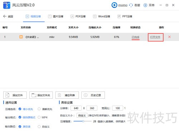This screenshot has height=131, width=179.
Task: Click the 已完成 status link
Action: coord(135,37)
